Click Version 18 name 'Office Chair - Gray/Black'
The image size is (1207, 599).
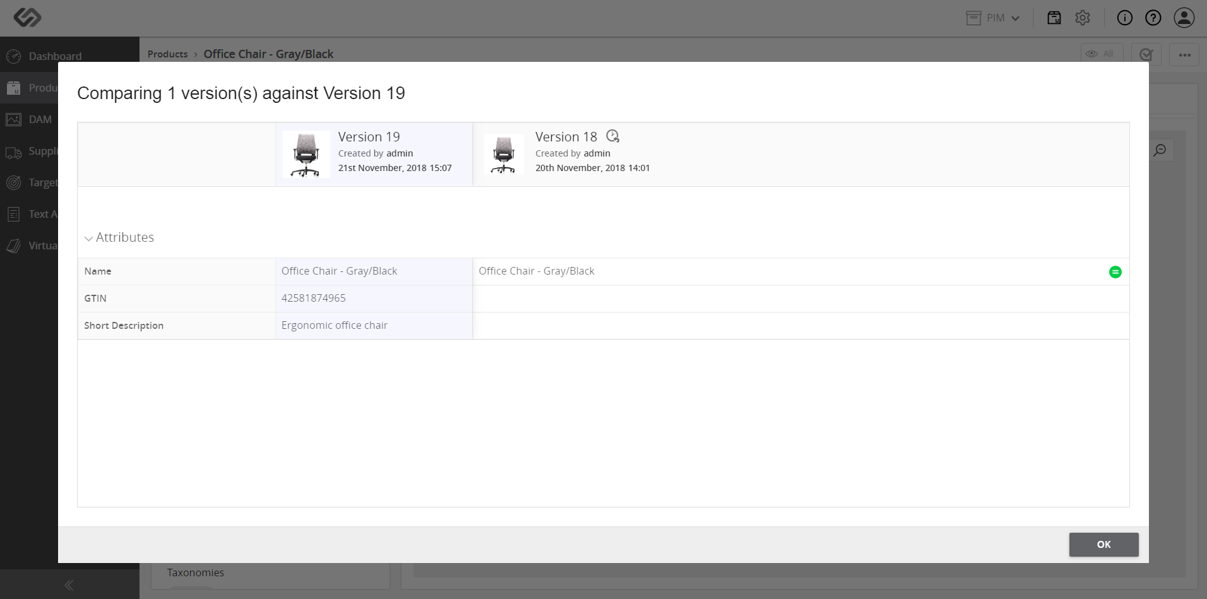(x=537, y=271)
